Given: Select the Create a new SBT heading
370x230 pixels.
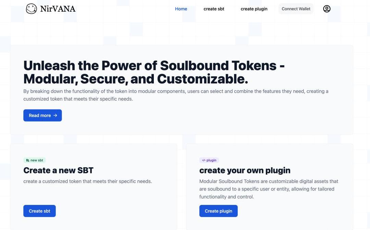Looking at the screenshot, I should point(58,170).
